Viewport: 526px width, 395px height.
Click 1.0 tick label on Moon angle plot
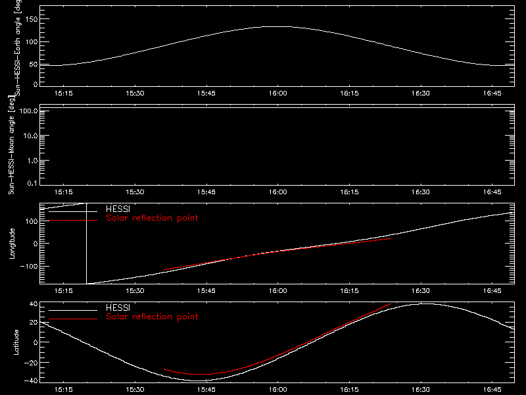(32, 161)
